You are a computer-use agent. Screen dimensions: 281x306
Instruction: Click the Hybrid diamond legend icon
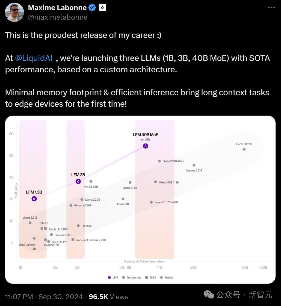pyautogui.click(x=161, y=278)
